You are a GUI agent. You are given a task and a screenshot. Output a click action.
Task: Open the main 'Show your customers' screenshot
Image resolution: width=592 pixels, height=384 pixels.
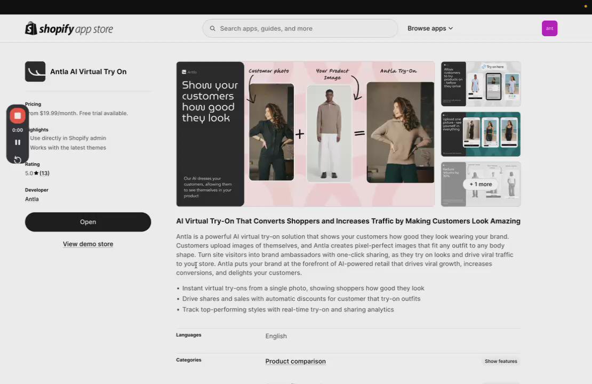[x=305, y=134]
